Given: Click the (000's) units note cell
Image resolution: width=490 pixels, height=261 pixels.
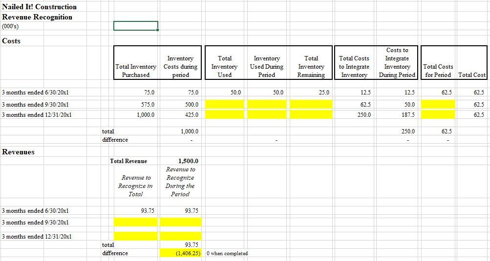Looking at the screenshot, I should coord(10,26).
